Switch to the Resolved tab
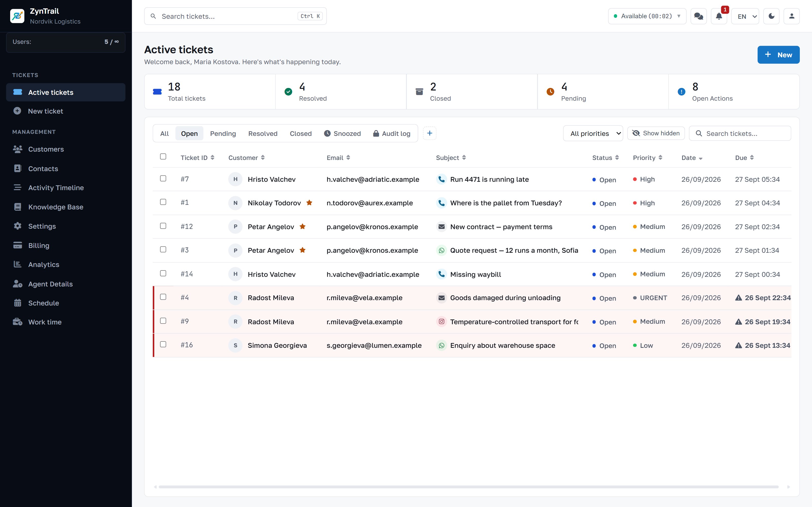This screenshot has width=812, height=507. [263, 133]
